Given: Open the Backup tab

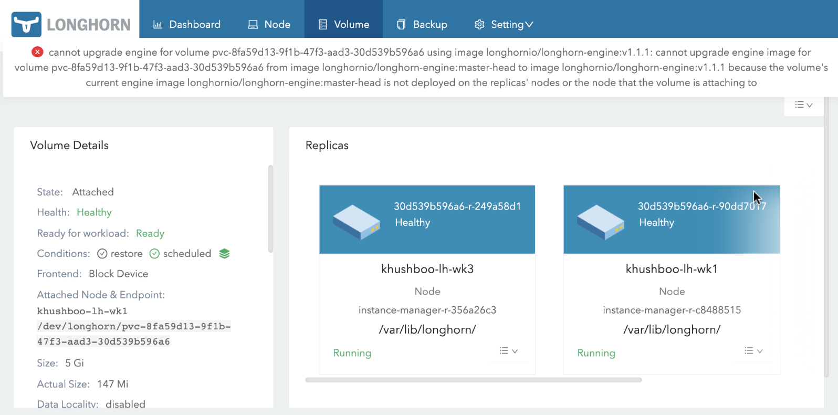Looking at the screenshot, I should pos(422,24).
